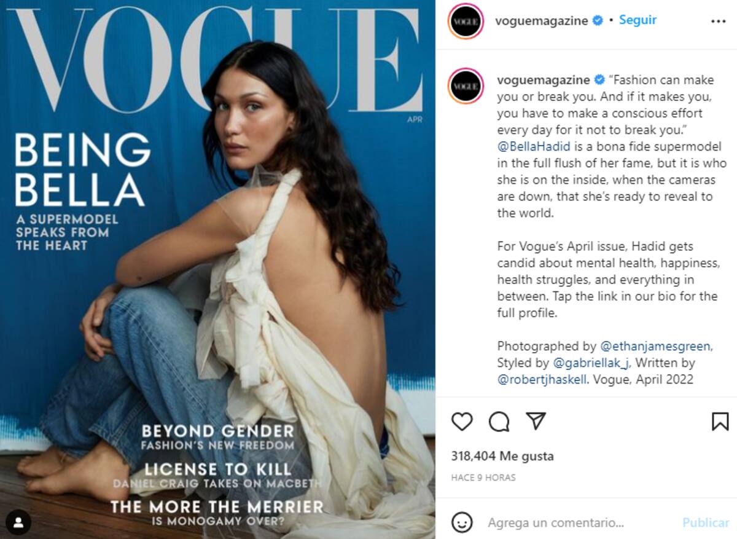Open Vogue profile picture in post header
This screenshot has width=737, height=539.
click(466, 21)
